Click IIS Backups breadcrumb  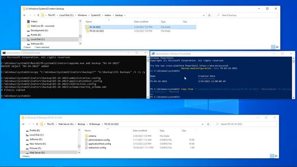pyautogui.click(x=95, y=124)
